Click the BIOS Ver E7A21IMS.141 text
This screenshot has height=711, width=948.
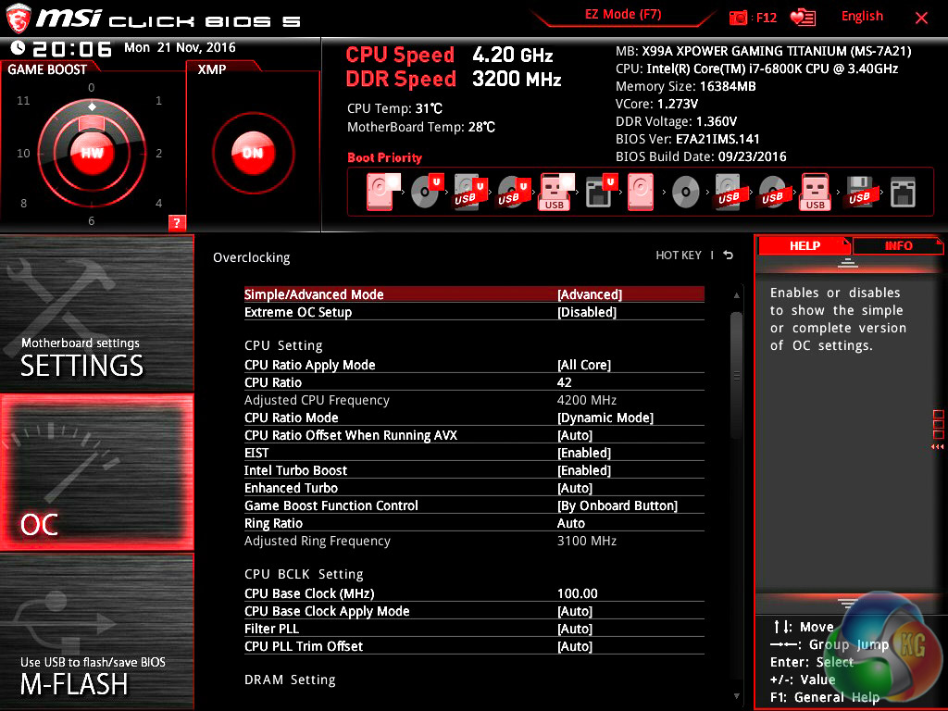coord(688,139)
